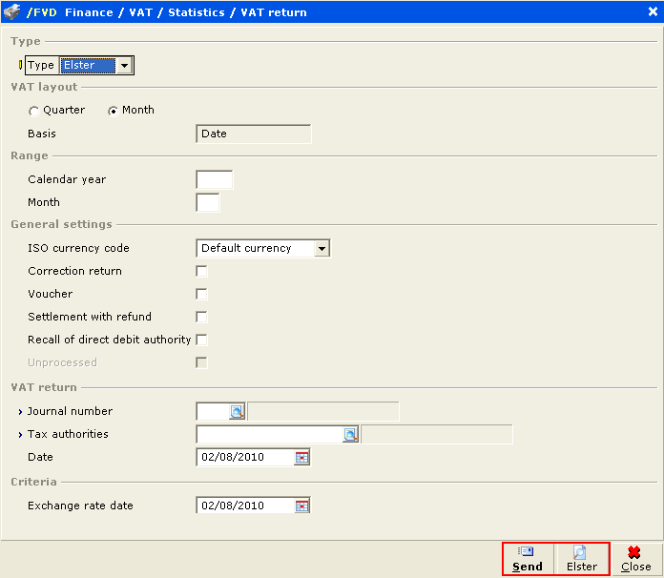The height and width of the screenshot is (578, 664).
Task: Click into the Tax authorities text field
Action: 269,434
